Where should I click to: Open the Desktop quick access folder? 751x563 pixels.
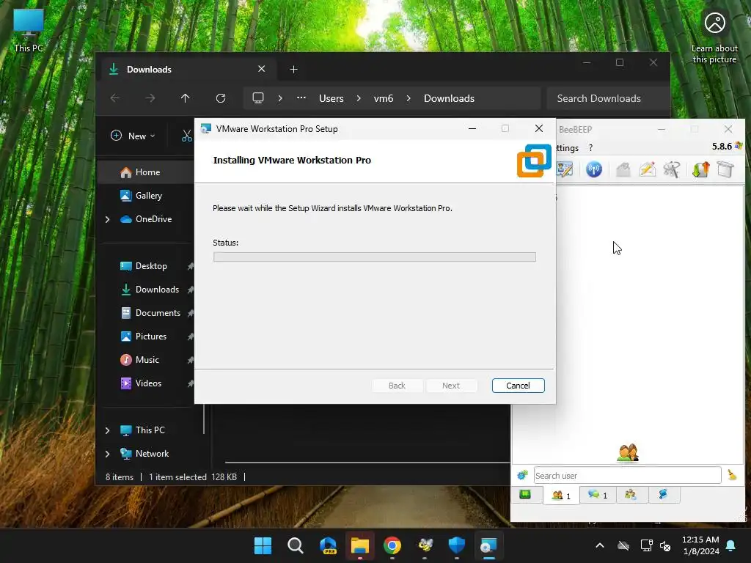[x=151, y=265]
